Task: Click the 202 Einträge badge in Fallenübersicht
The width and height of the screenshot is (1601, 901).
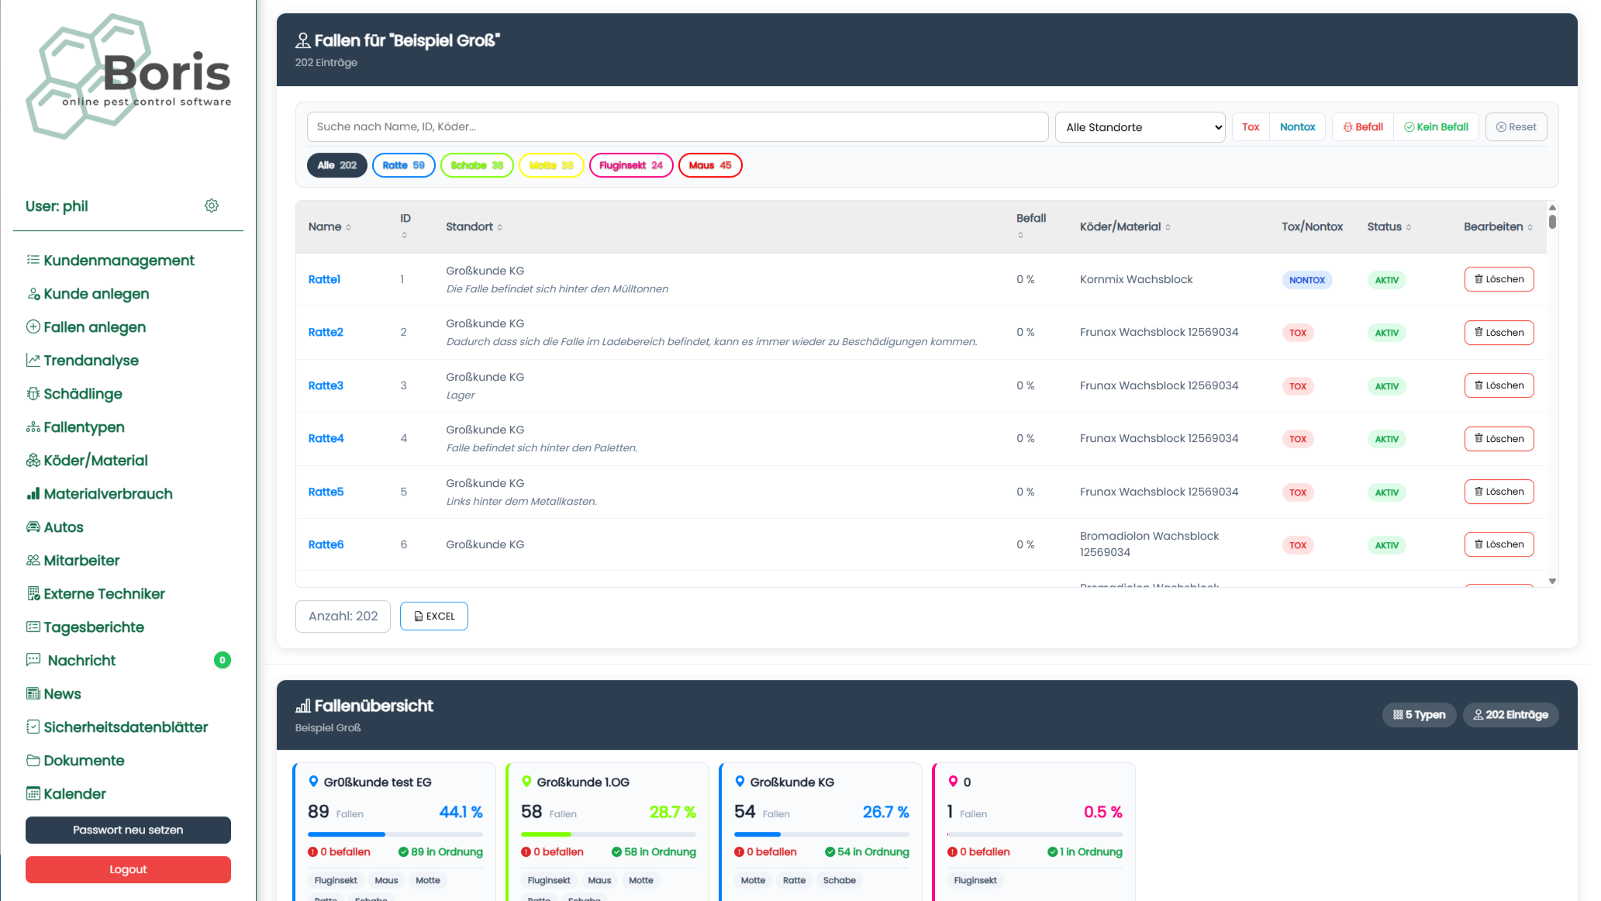Action: [x=1510, y=715]
